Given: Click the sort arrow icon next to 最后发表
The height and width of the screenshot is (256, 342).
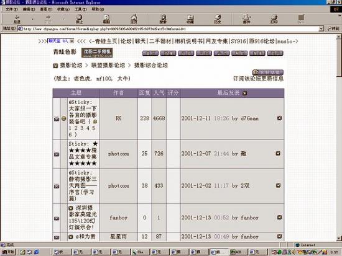Looking at the screenshot, I should pos(245,93).
